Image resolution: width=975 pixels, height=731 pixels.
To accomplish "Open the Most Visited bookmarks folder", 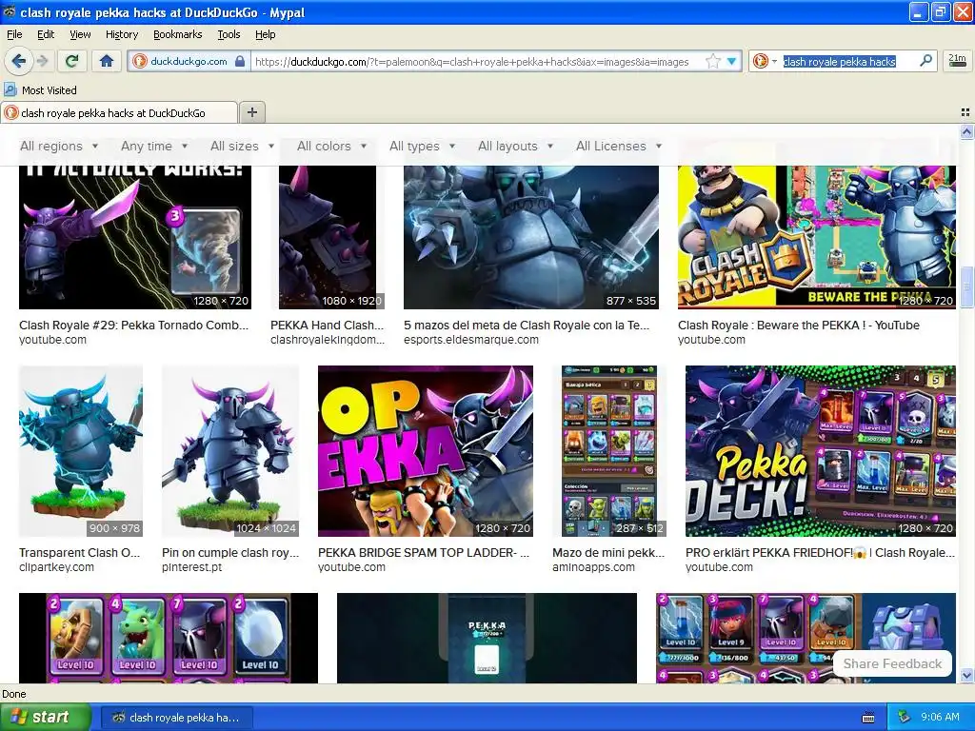I will (x=40, y=90).
